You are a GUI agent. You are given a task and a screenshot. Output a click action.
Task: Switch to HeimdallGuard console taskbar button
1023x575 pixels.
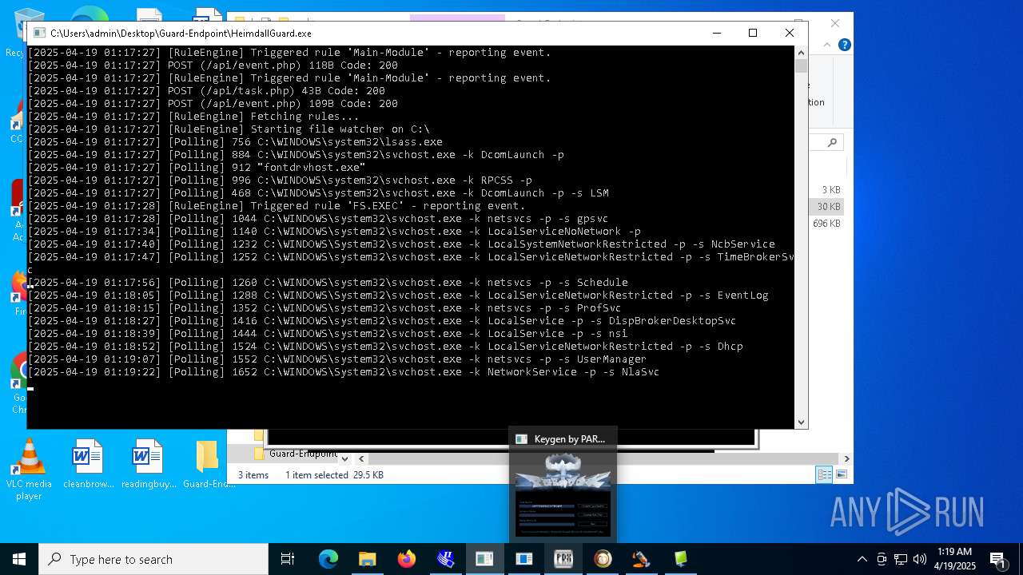(x=484, y=559)
